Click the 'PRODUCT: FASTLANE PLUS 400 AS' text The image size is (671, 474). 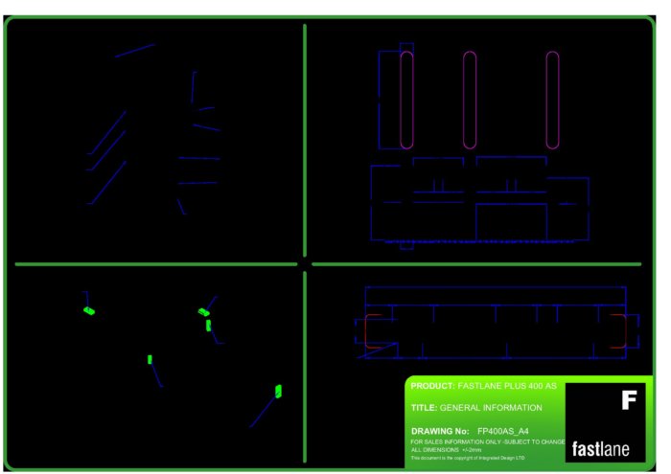[483, 386]
